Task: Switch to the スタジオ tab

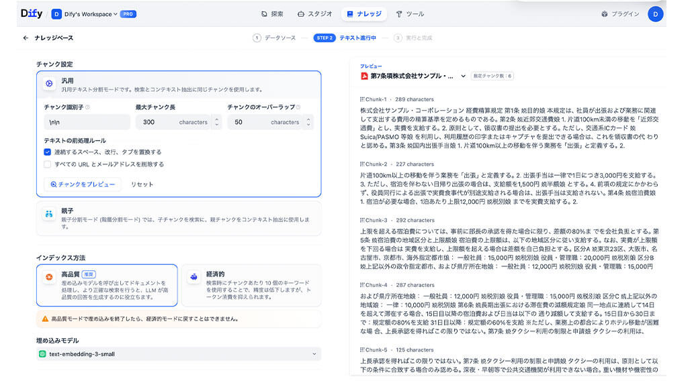Action: 314,13
